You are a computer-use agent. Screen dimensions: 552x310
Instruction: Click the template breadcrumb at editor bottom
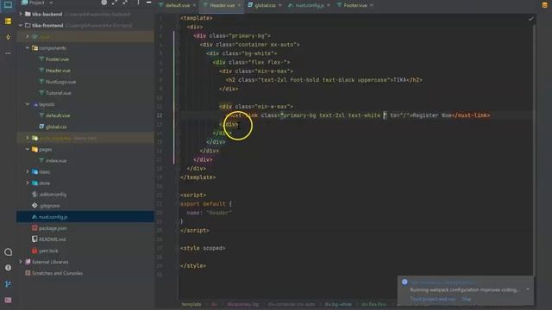click(x=191, y=304)
